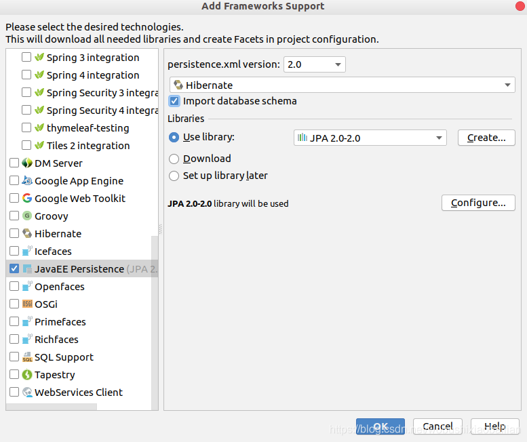Click the splitter handle between the panels
Image resolution: width=527 pixels, height=442 pixels.
pos(161,229)
